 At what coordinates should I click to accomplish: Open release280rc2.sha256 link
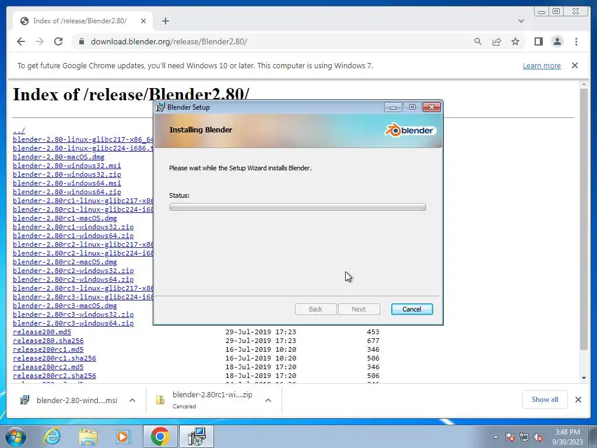pos(54,376)
